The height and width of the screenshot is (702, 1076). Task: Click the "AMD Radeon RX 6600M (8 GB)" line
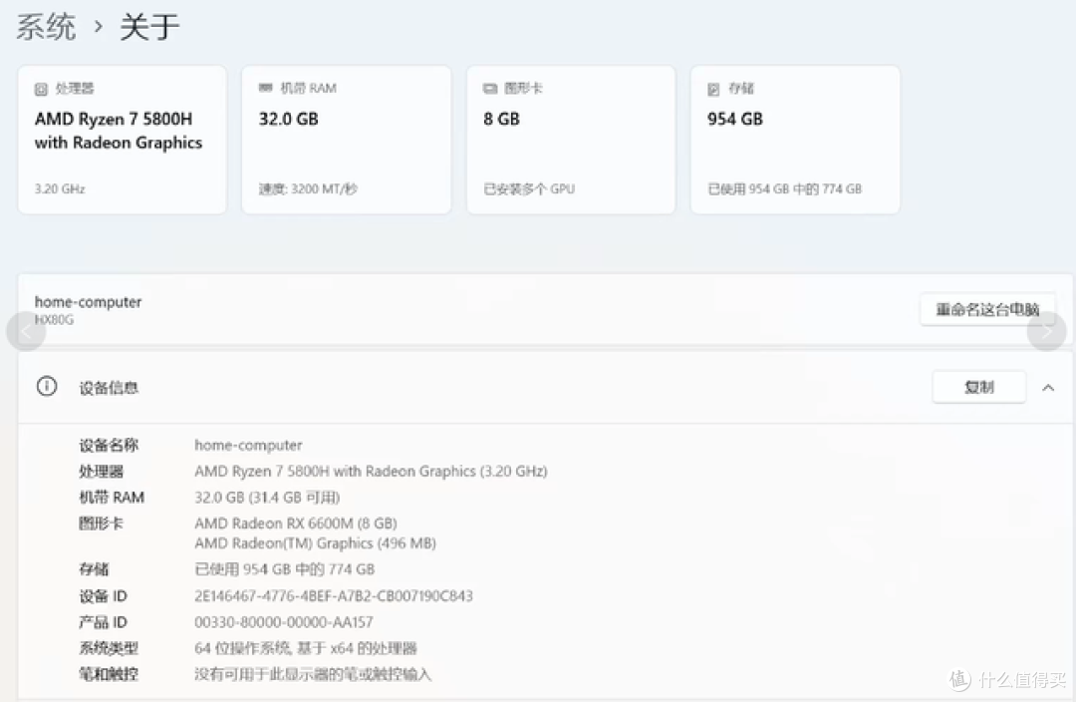pyautogui.click(x=296, y=524)
